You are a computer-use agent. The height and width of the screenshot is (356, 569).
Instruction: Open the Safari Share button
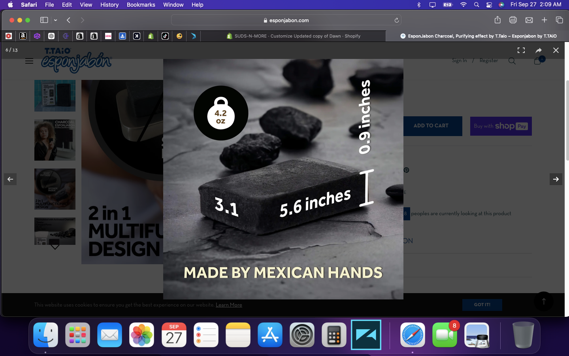497,20
